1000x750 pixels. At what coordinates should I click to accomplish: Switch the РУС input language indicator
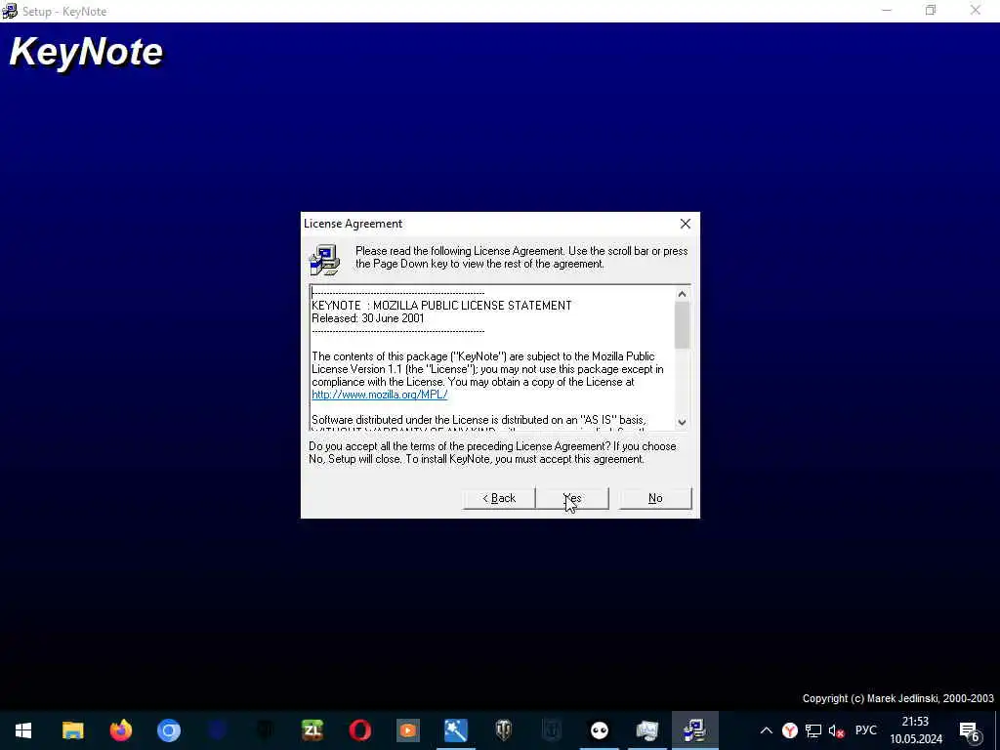click(x=865, y=730)
